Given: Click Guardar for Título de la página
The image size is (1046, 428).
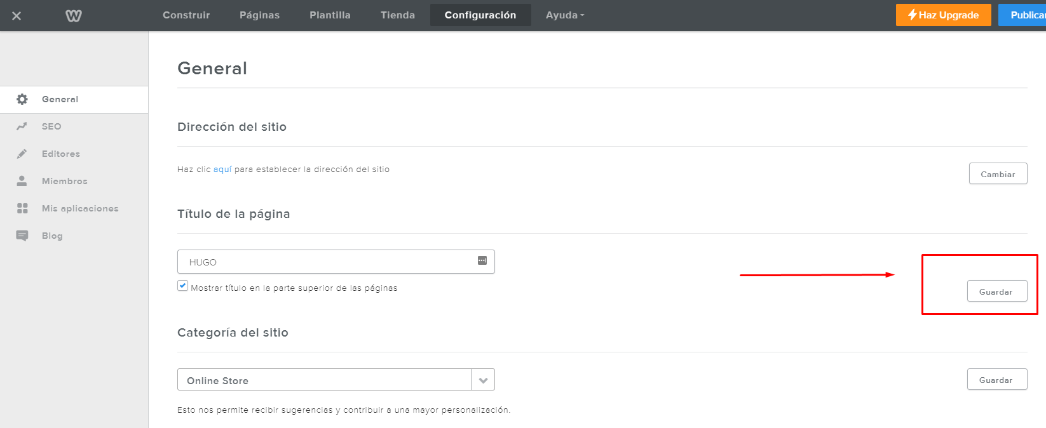Looking at the screenshot, I should pyautogui.click(x=997, y=291).
